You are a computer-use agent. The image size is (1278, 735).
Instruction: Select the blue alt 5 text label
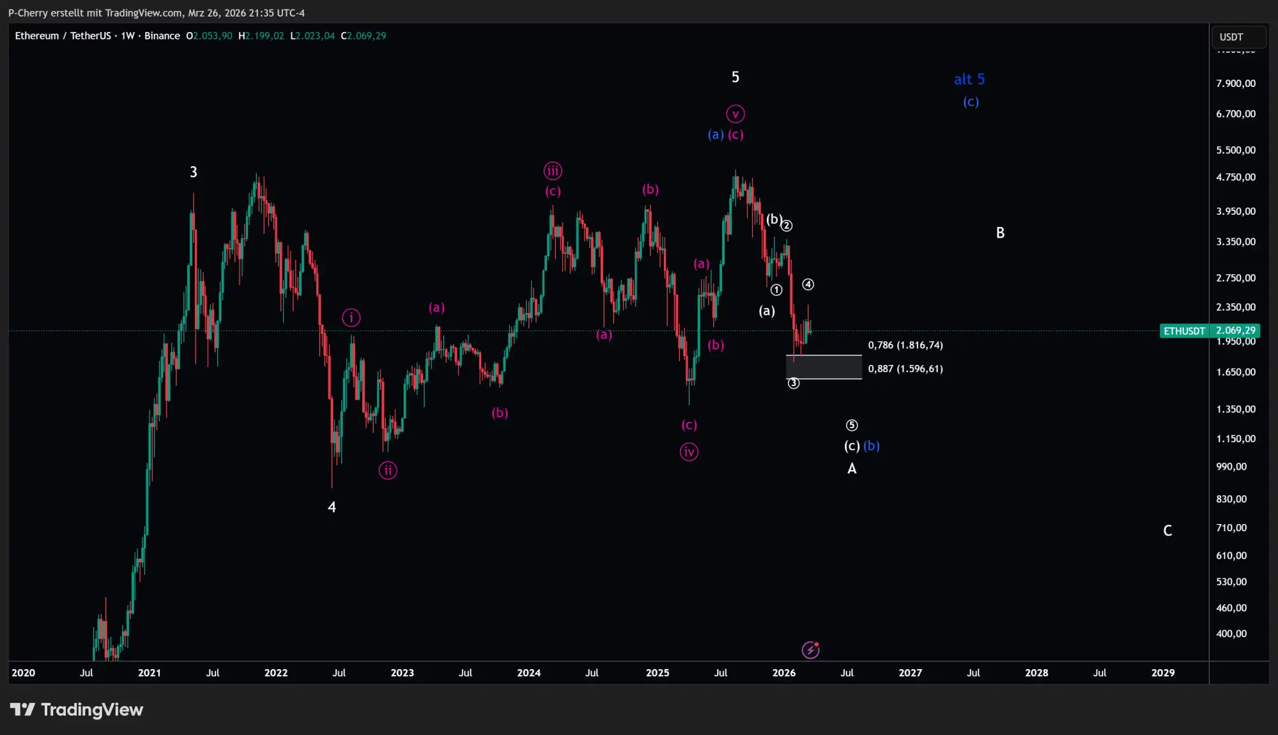969,79
